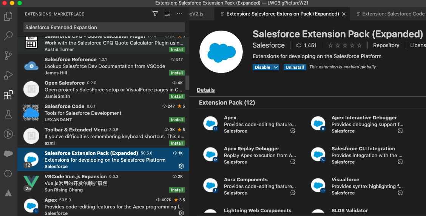426x216 pixels.
Task: Open the Repository link
Action: [386, 45]
